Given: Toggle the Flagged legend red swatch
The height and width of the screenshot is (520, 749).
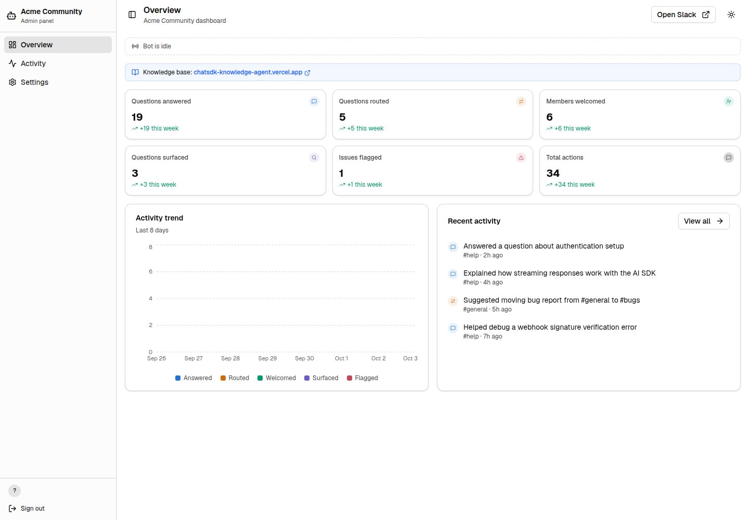Looking at the screenshot, I should 350,378.
